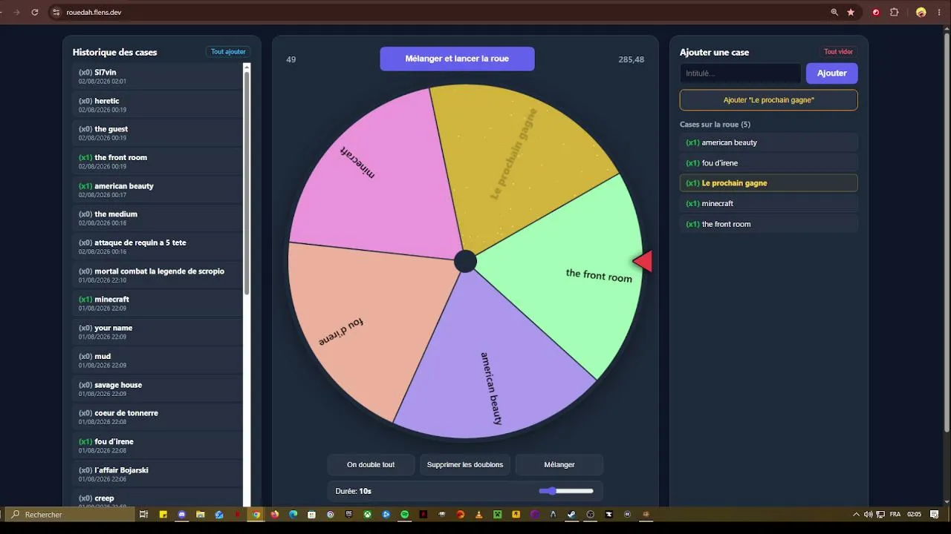Click history entry the guest
The height and width of the screenshot is (534, 951).
pos(158,133)
